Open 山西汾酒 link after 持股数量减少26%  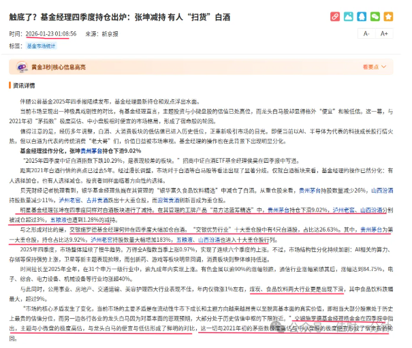click(382, 191)
